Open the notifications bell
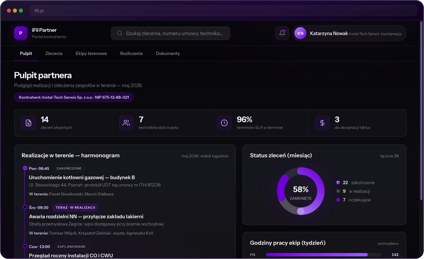 click(x=282, y=33)
